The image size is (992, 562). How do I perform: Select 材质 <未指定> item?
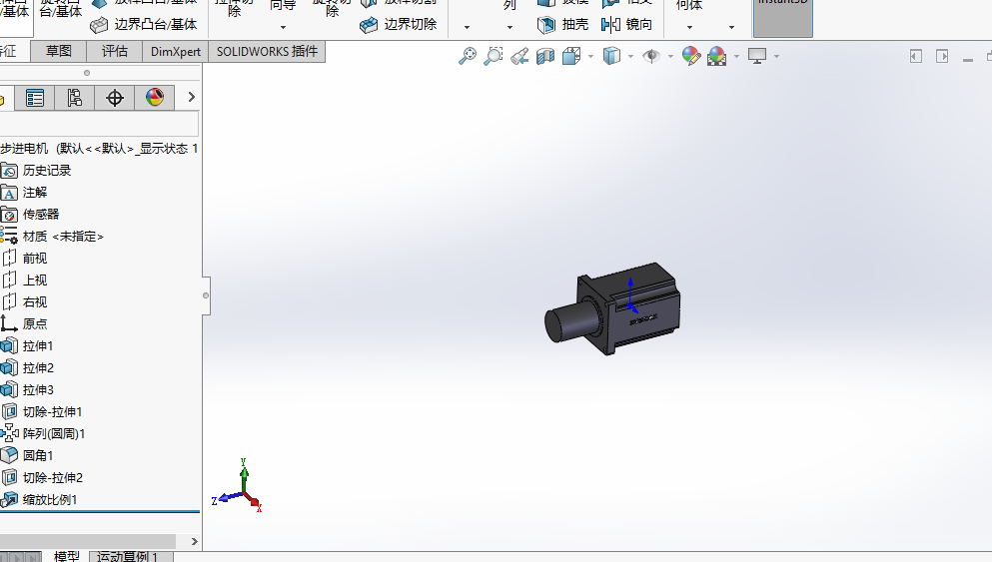[x=52, y=237]
